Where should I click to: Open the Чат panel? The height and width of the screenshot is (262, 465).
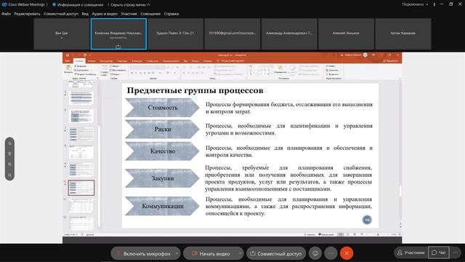coord(439,253)
